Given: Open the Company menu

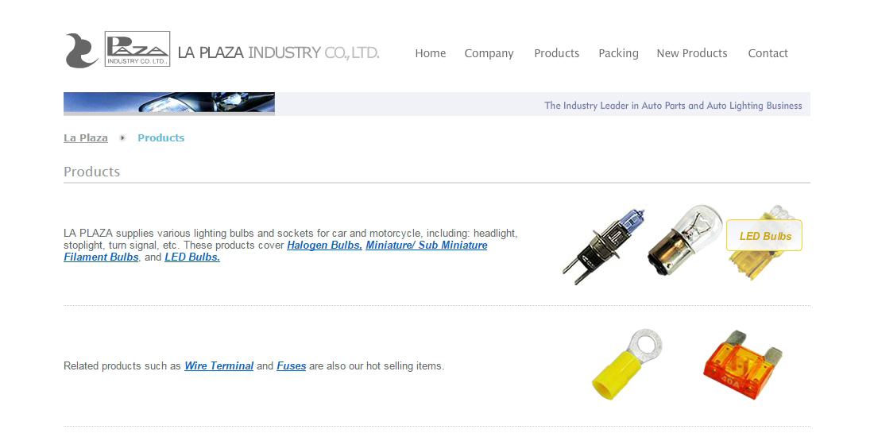Looking at the screenshot, I should (x=489, y=53).
